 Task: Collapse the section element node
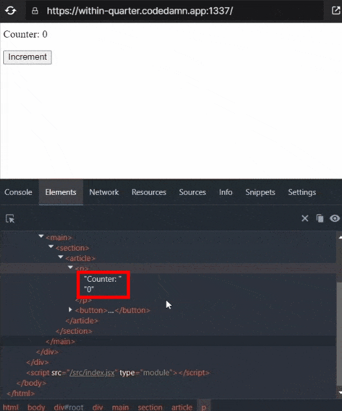(x=51, y=247)
